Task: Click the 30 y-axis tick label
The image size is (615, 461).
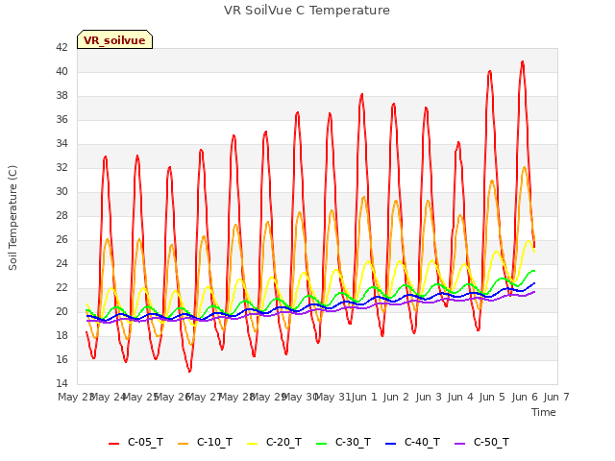Action: pos(61,191)
